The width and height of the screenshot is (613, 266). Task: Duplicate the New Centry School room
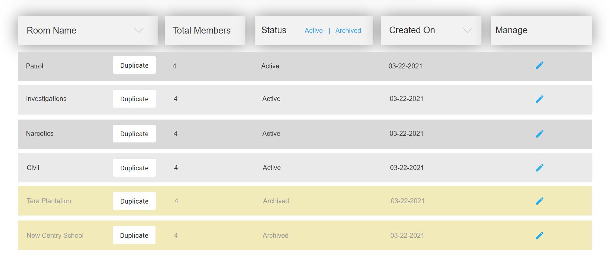click(134, 235)
